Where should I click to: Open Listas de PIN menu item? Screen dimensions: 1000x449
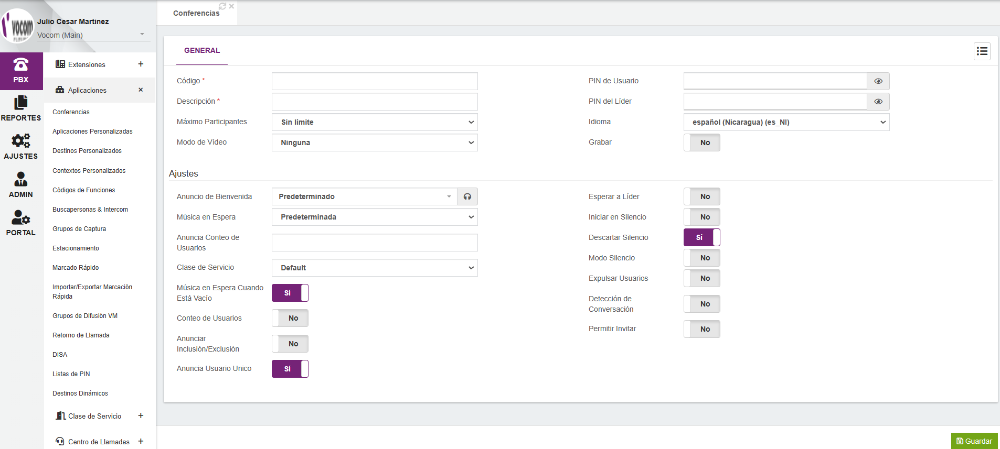[71, 374]
